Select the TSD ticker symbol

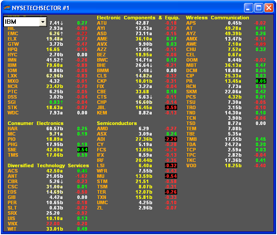pyautogui.click(x=191, y=123)
